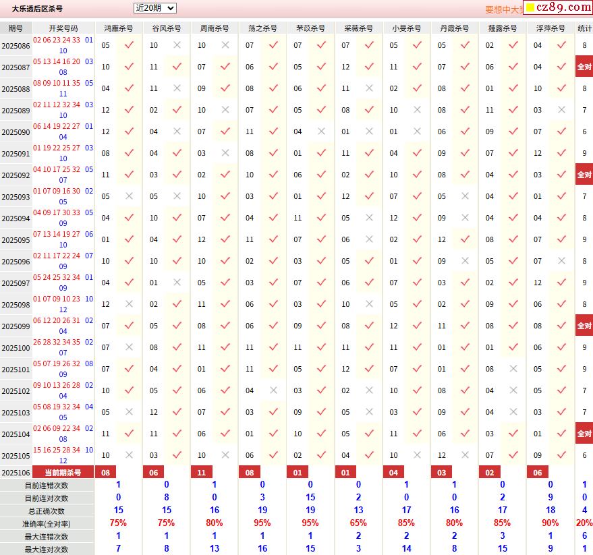Select the 鸿雁杀号 column header
This screenshot has width=593, height=555.
tap(118, 28)
